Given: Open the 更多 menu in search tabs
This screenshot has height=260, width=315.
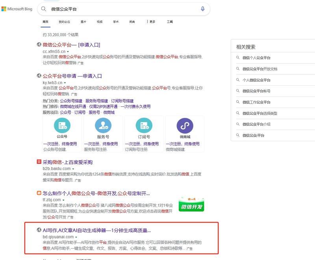Looking at the screenshot, I should click(151, 22).
